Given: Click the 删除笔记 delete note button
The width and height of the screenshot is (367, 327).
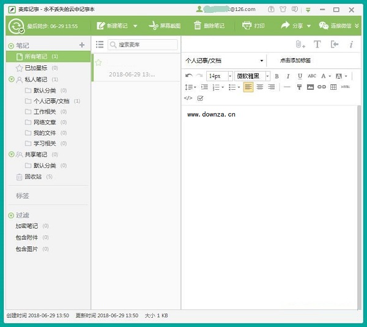Looking at the screenshot, I should 209,26.
